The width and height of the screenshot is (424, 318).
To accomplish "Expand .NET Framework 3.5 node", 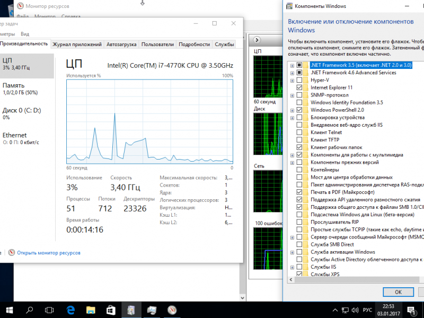I will click(292, 65).
